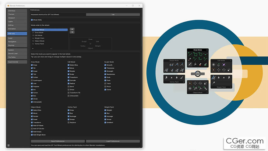This screenshot has width=268, height=151.
Task: Click the Draw Mode header of wheel panel
Action: [198, 50]
